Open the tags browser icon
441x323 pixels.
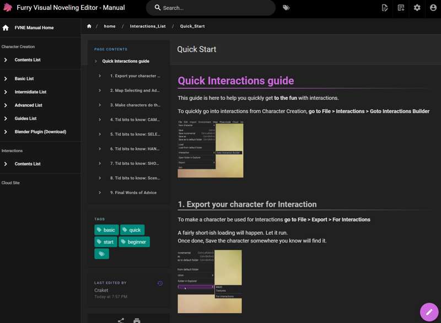(x=286, y=8)
